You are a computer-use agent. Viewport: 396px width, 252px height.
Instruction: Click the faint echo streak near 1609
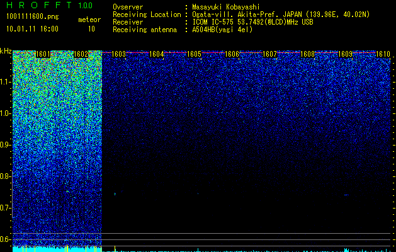[x=347, y=195]
